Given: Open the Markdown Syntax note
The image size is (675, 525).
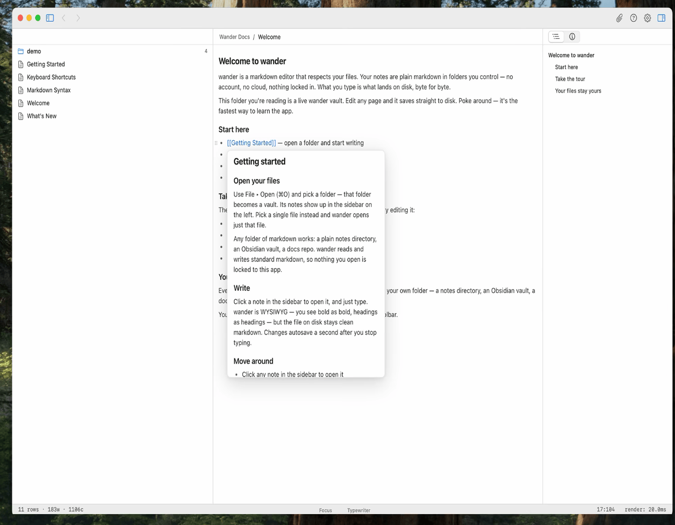Looking at the screenshot, I should [112, 90].
